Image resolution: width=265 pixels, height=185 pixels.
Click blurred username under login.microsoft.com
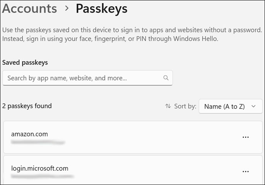coord(42,177)
